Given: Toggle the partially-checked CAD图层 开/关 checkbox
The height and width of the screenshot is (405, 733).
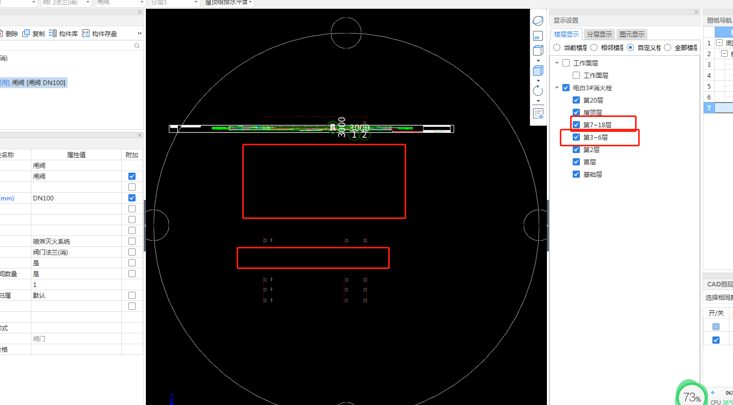Looking at the screenshot, I should (x=715, y=327).
